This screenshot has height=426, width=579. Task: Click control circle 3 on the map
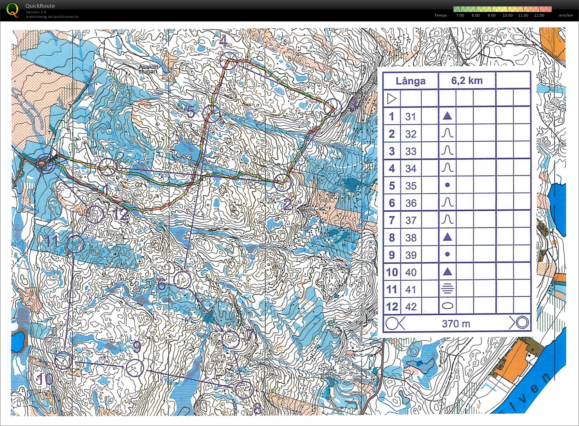(332, 107)
